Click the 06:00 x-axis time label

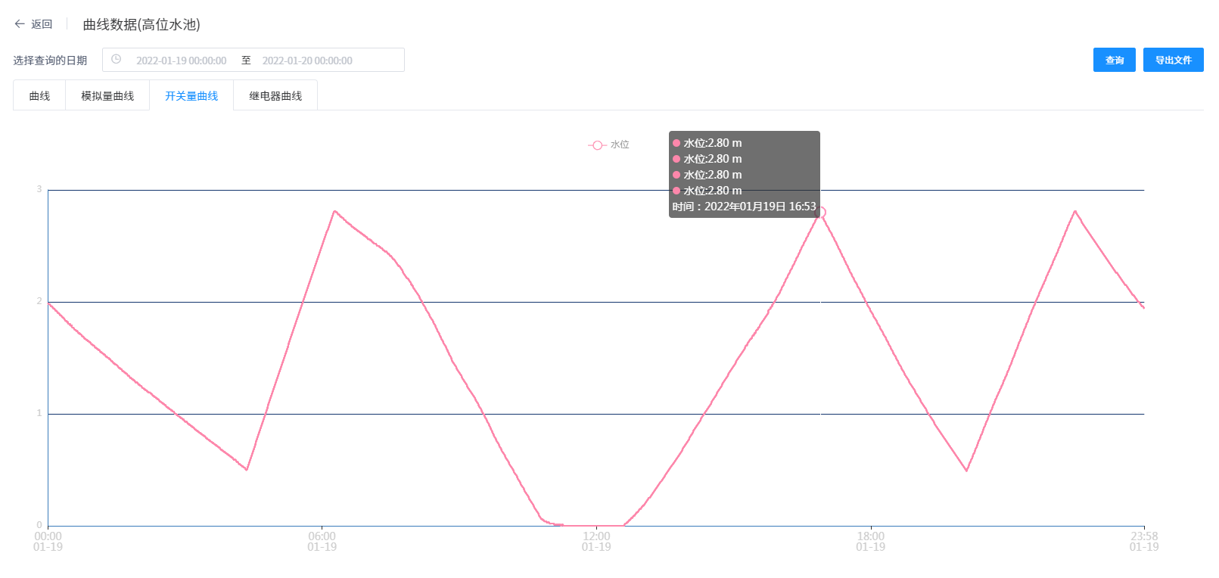pyautogui.click(x=322, y=536)
